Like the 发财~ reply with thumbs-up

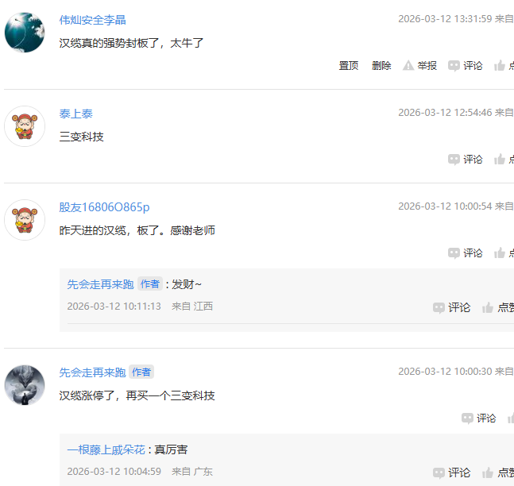pyautogui.click(x=498, y=307)
